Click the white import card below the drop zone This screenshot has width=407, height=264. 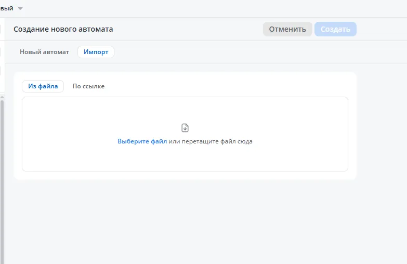coord(185,176)
